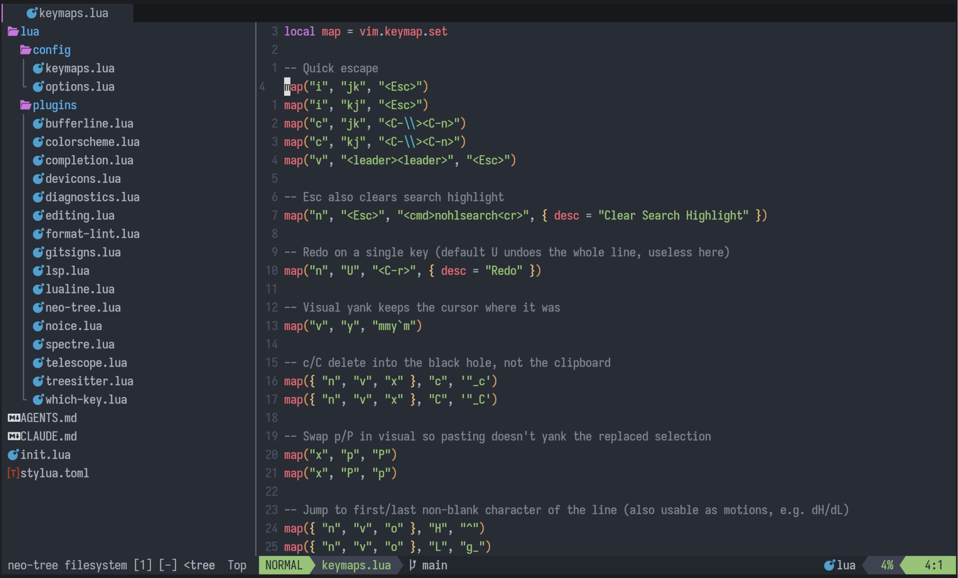Viewport: 958px width, 578px height.
Task: Click Lua icon beside neo-tree.lua
Action: [x=38, y=307]
